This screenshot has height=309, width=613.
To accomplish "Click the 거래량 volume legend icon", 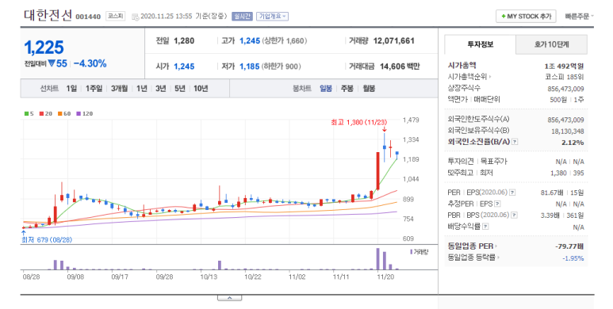I will (x=412, y=252).
